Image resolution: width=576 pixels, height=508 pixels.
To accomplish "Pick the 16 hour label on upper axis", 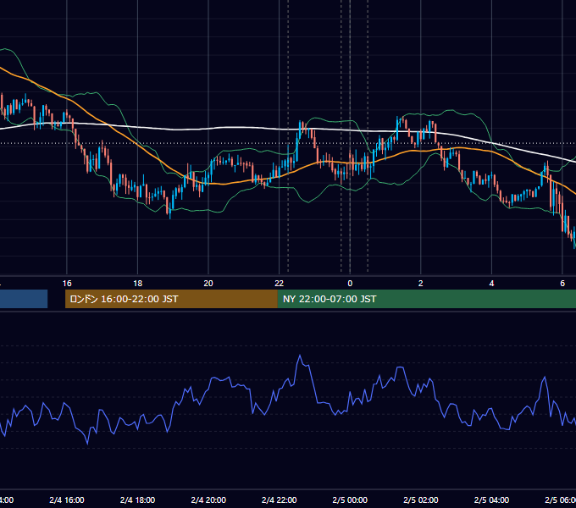I will coord(67,284).
